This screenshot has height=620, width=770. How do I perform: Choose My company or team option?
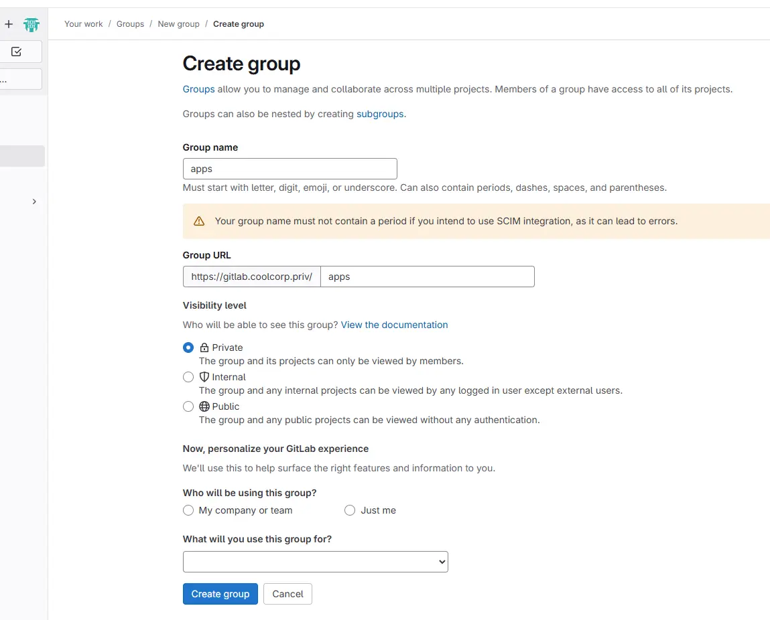pyautogui.click(x=188, y=511)
